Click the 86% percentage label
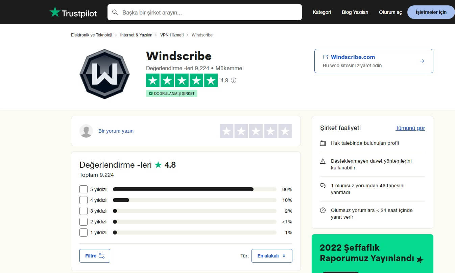Viewport: 455px width, 273px height. [287, 189]
